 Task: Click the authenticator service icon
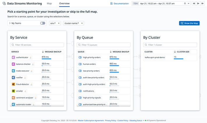(13, 57)
